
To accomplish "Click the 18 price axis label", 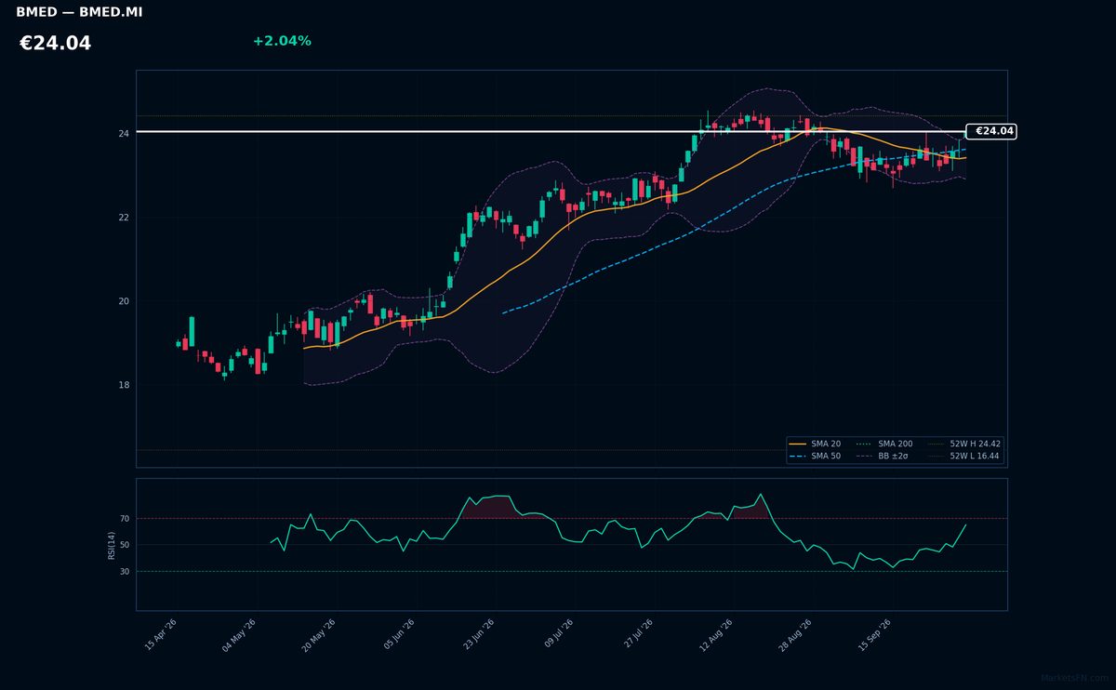I will coord(123,385).
